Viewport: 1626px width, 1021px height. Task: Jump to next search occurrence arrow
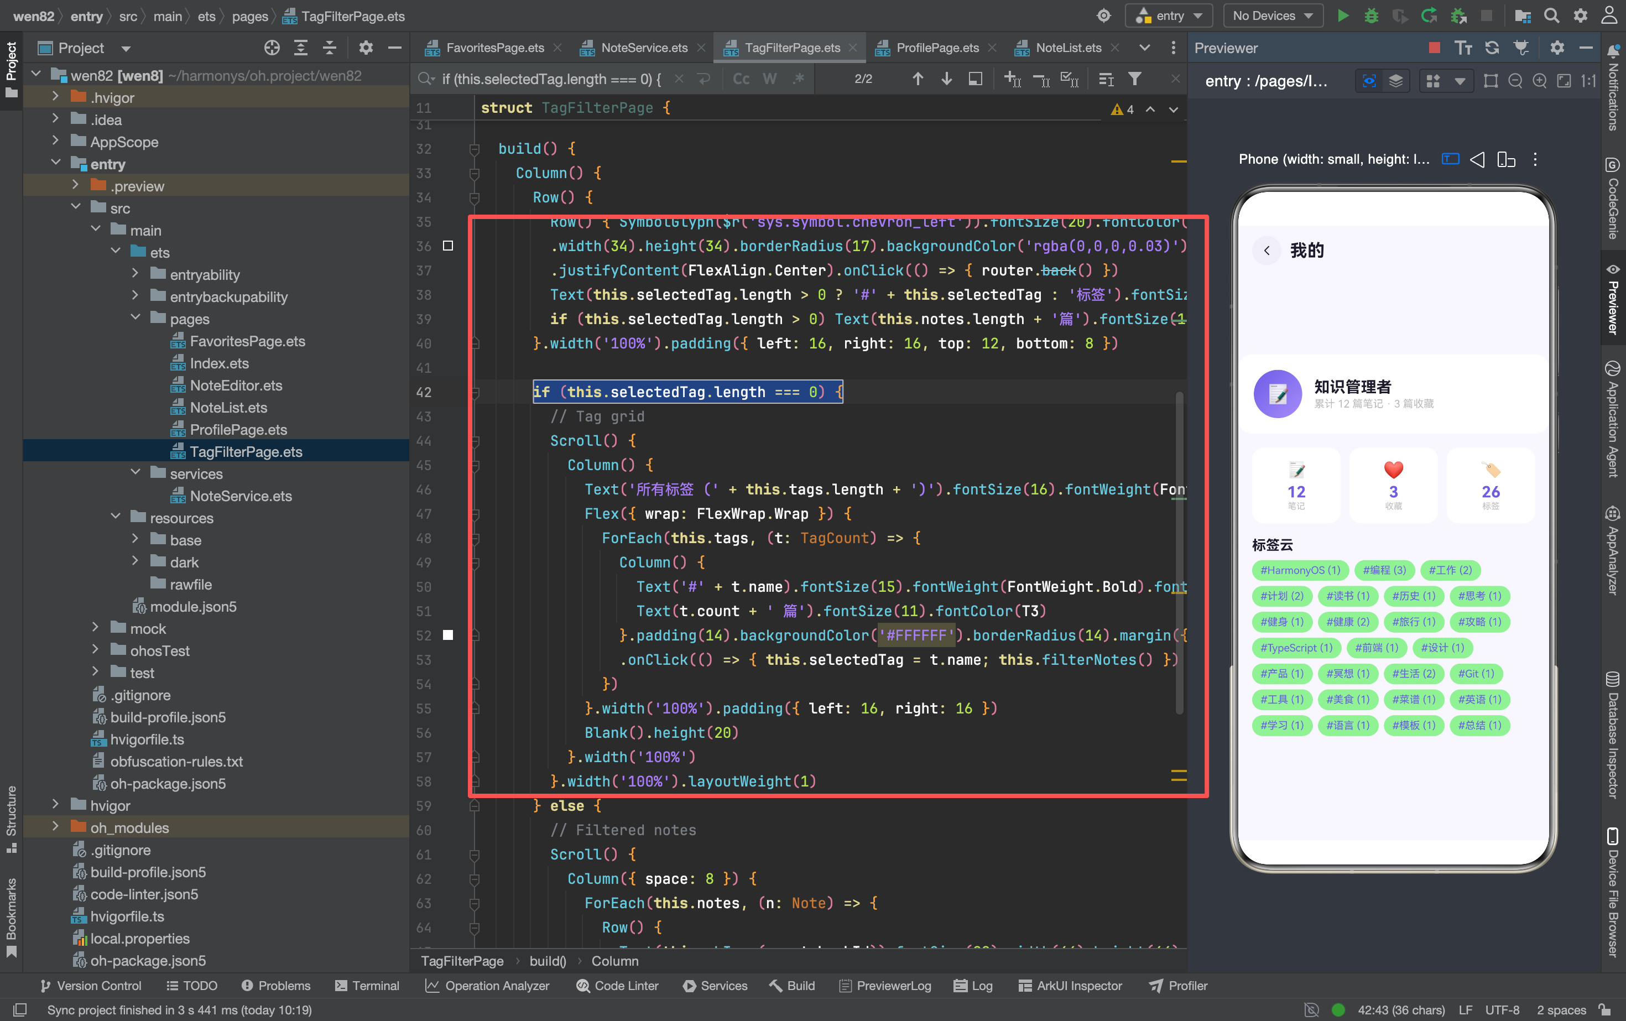946,79
